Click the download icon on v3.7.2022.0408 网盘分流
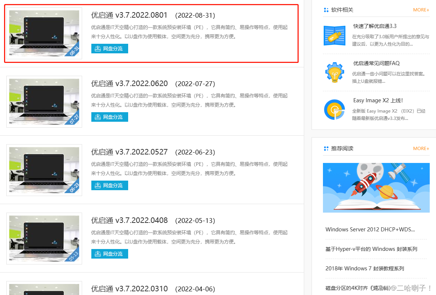436x295 pixels. click(x=98, y=253)
